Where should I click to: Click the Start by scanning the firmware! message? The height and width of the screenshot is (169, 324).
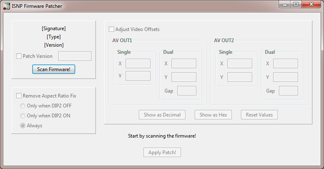click(162, 136)
